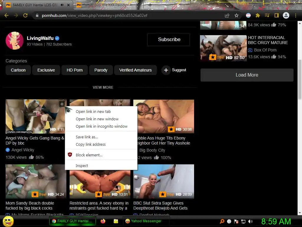Launch Firefox from the taskbar
302x227 pixels.
click(103, 221)
